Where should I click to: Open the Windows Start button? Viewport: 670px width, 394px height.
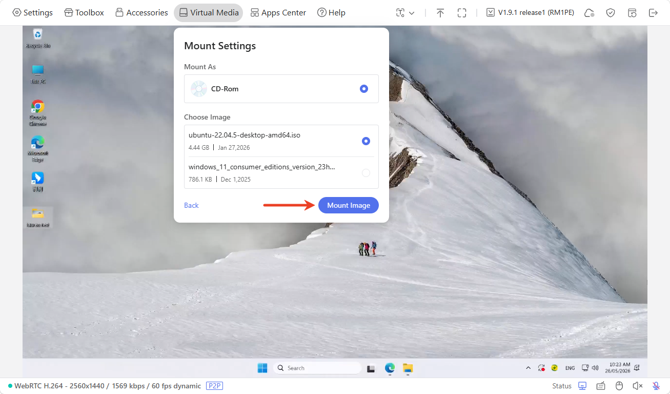pyautogui.click(x=262, y=368)
